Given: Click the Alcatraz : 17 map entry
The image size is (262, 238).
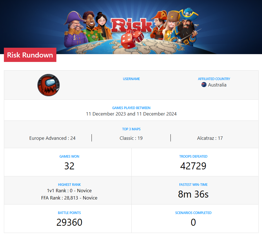Looking at the screenshot, I should [210, 138].
